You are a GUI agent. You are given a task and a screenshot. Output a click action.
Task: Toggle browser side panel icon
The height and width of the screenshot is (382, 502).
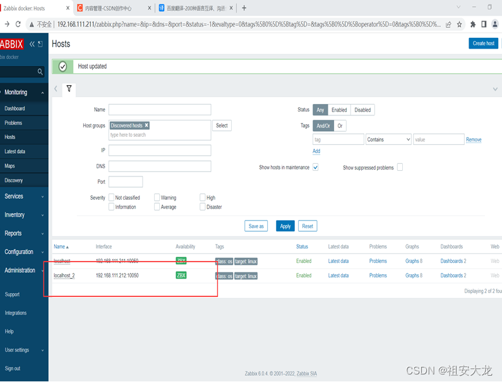pyautogui.click(x=484, y=25)
